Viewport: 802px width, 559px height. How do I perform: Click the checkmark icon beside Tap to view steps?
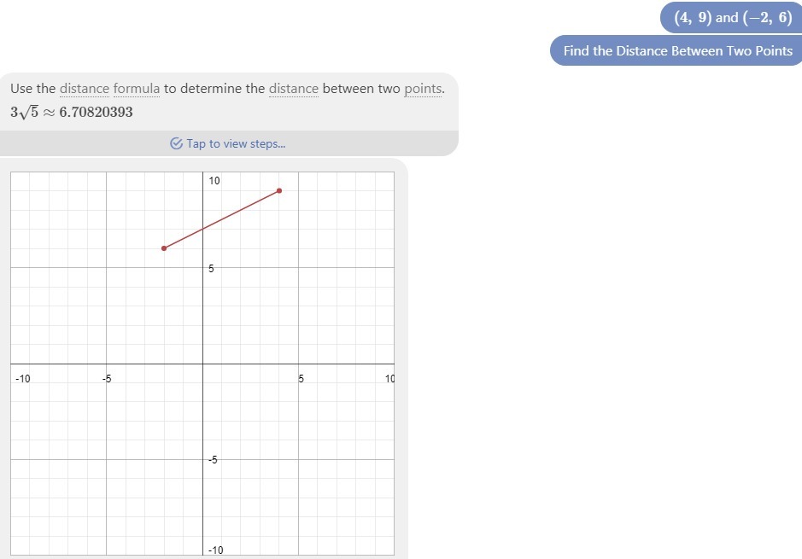pos(176,143)
